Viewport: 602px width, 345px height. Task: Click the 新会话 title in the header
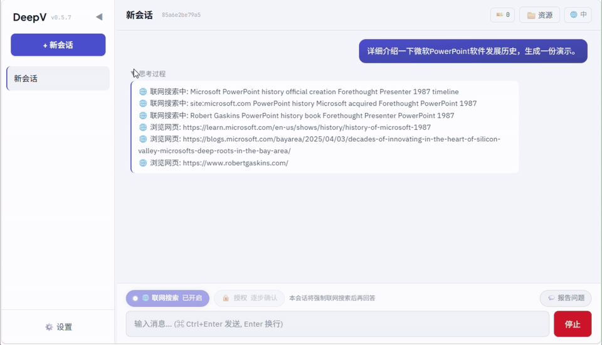139,15
